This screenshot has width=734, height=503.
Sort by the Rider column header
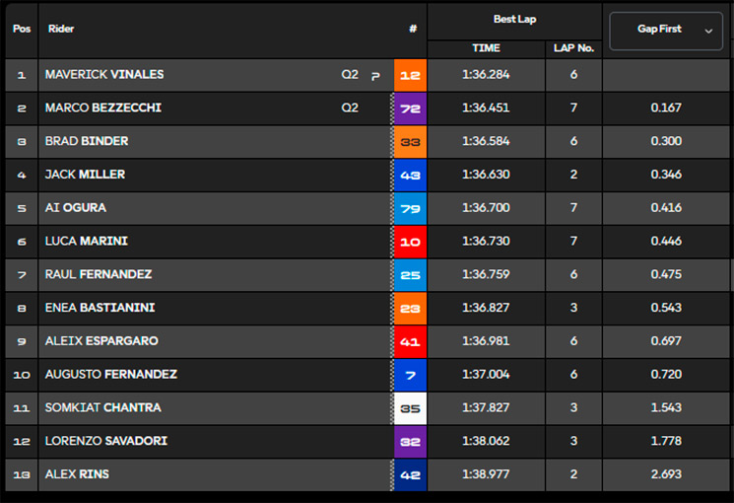click(x=61, y=29)
